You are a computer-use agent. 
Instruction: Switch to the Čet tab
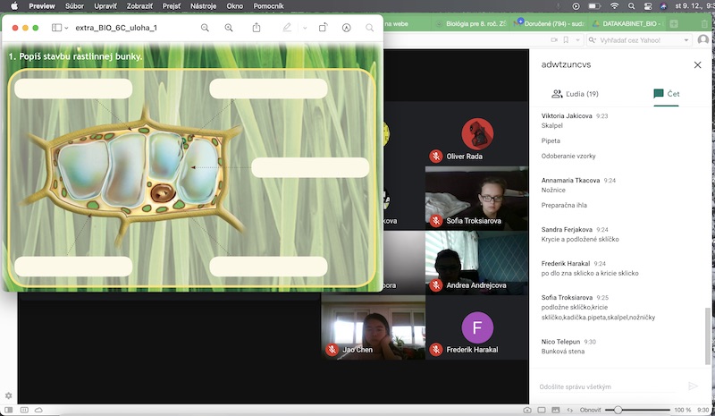666,94
